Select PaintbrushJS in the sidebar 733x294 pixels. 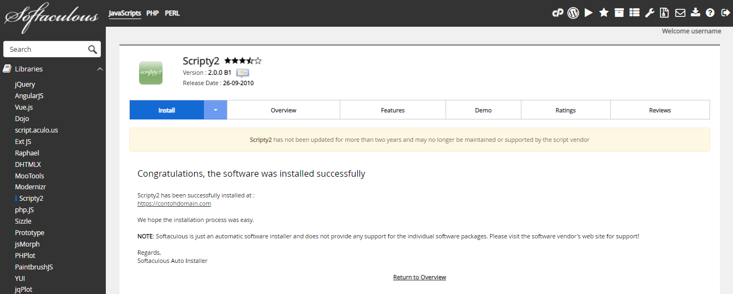pos(34,267)
